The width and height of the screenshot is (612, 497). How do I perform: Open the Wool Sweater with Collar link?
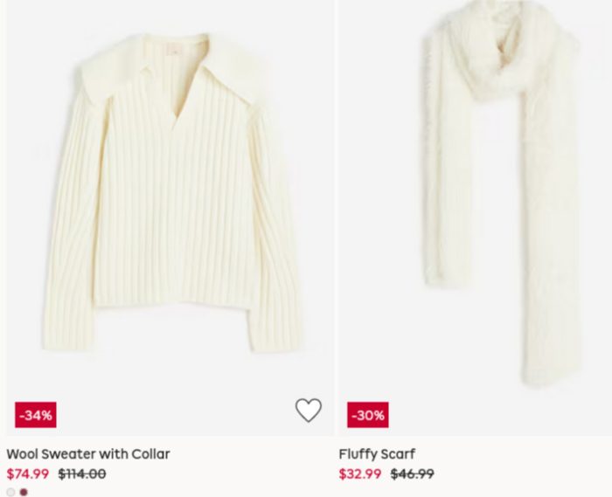88,454
